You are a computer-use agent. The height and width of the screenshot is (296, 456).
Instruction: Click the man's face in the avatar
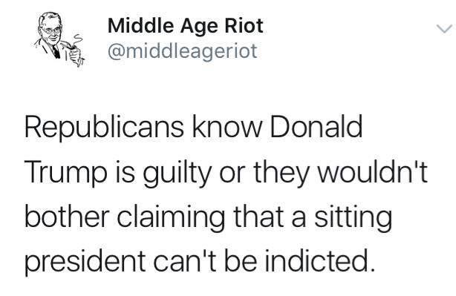pos(51,30)
